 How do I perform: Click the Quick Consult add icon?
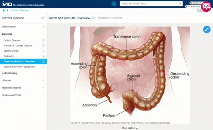(x=43, y=27)
